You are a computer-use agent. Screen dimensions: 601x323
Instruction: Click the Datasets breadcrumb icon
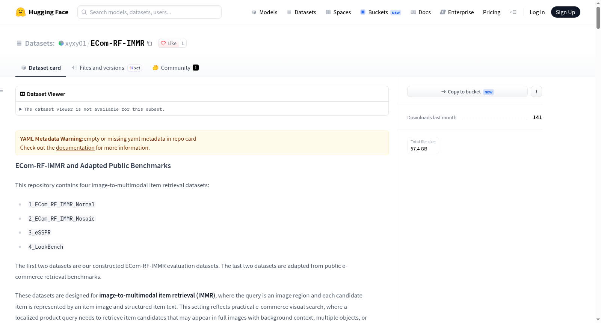[19, 43]
